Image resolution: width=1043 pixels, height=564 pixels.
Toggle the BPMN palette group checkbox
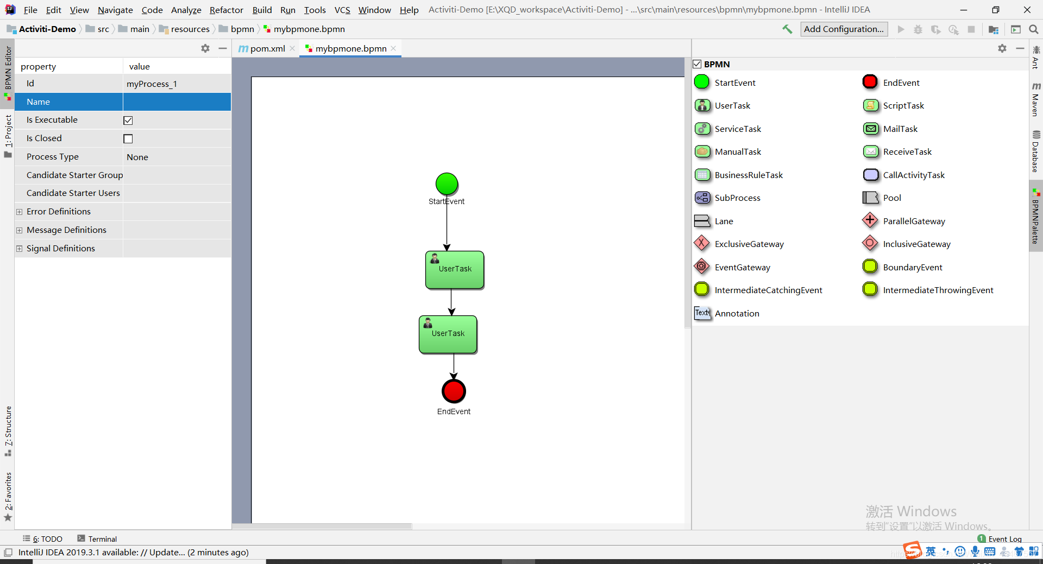698,64
